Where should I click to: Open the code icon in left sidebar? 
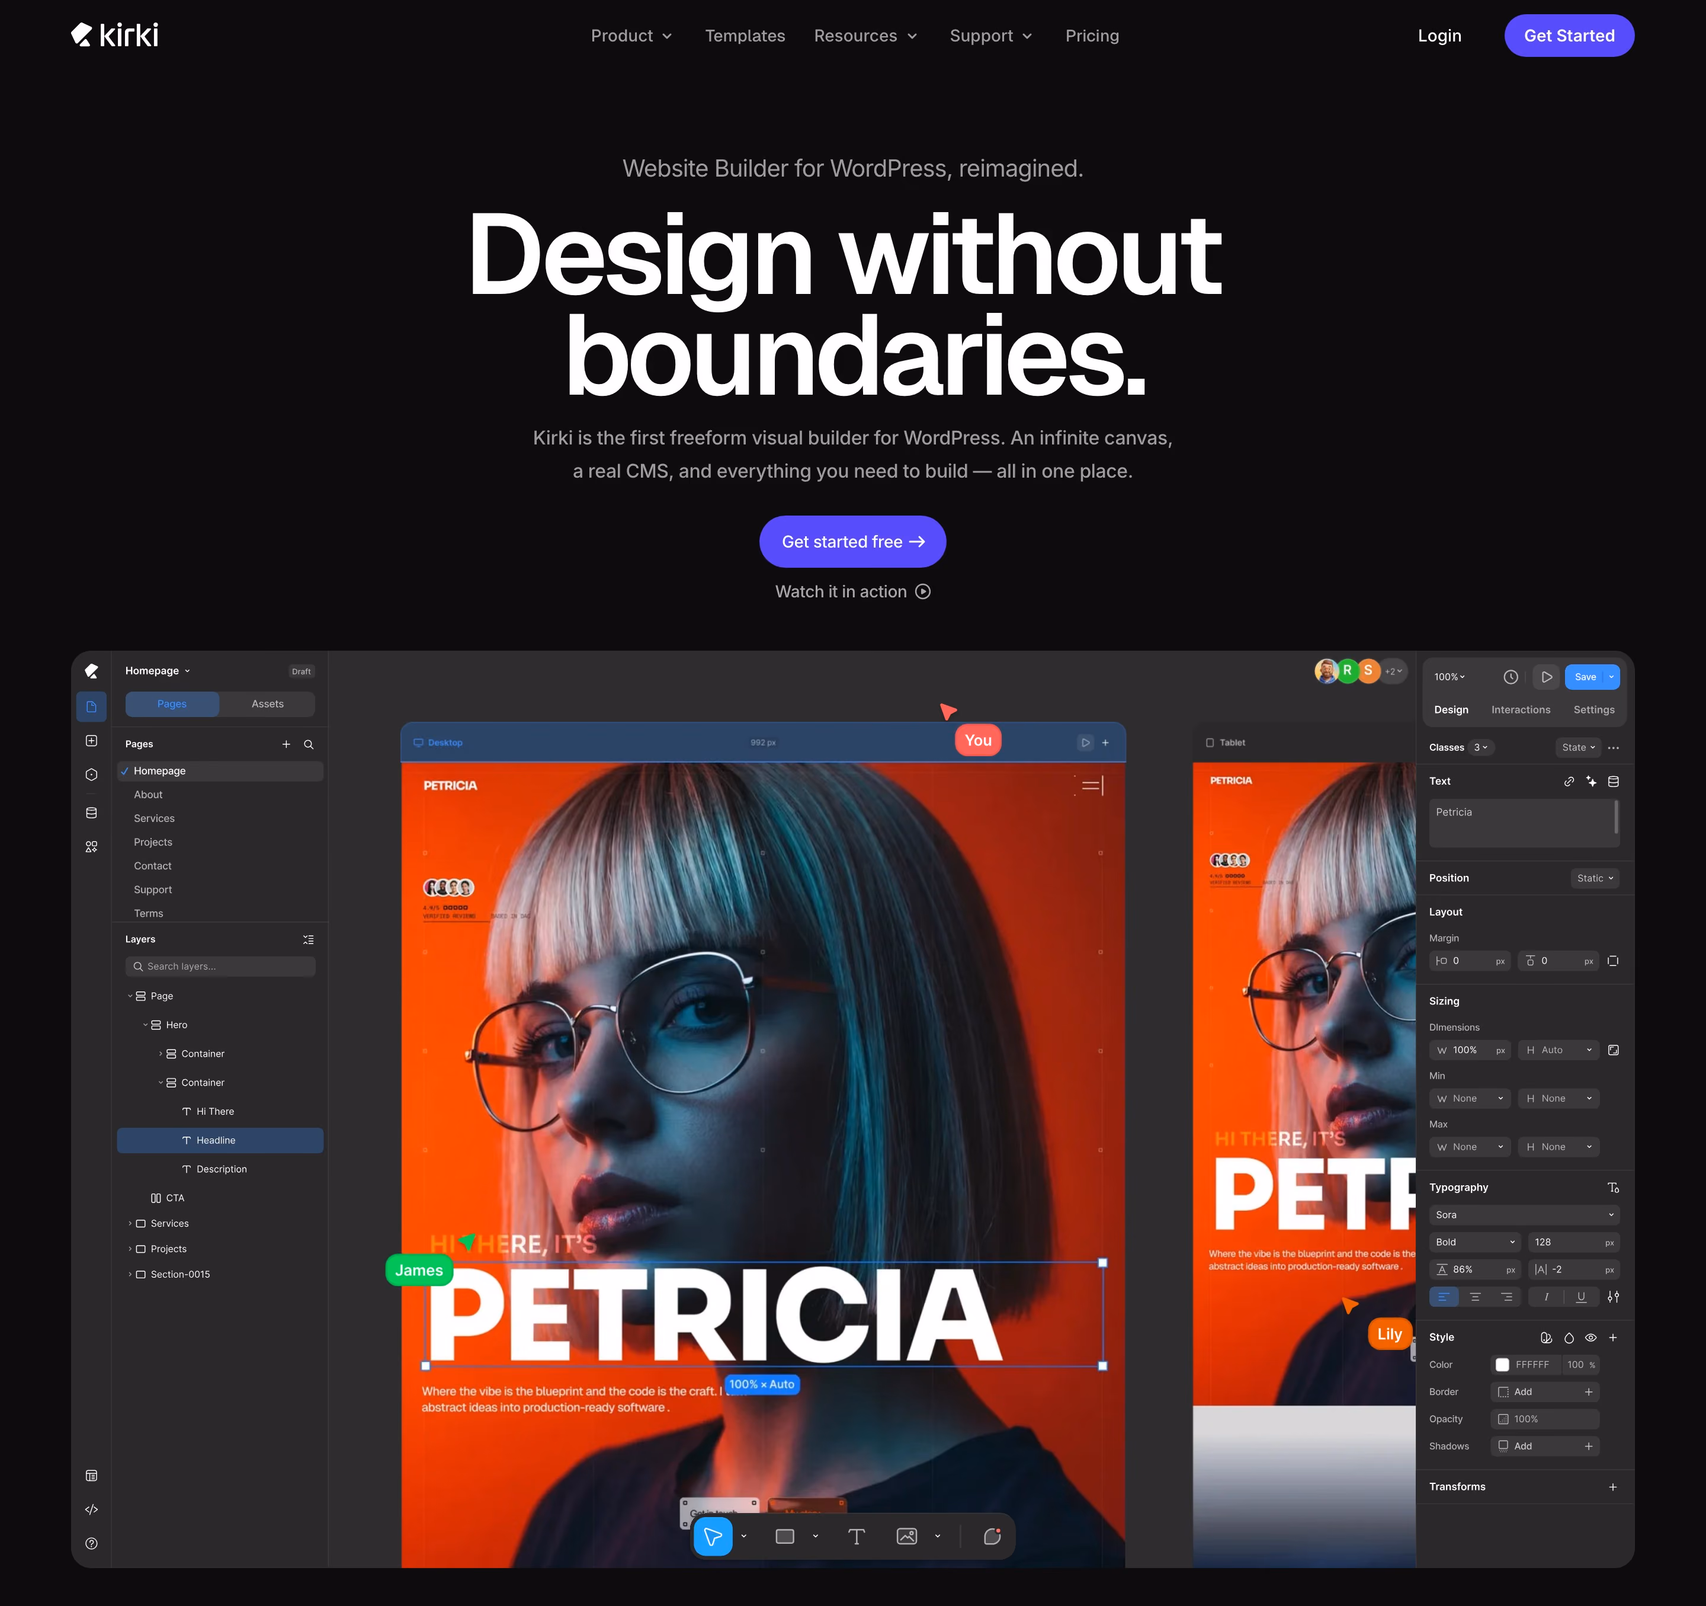[x=92, y=1510]
